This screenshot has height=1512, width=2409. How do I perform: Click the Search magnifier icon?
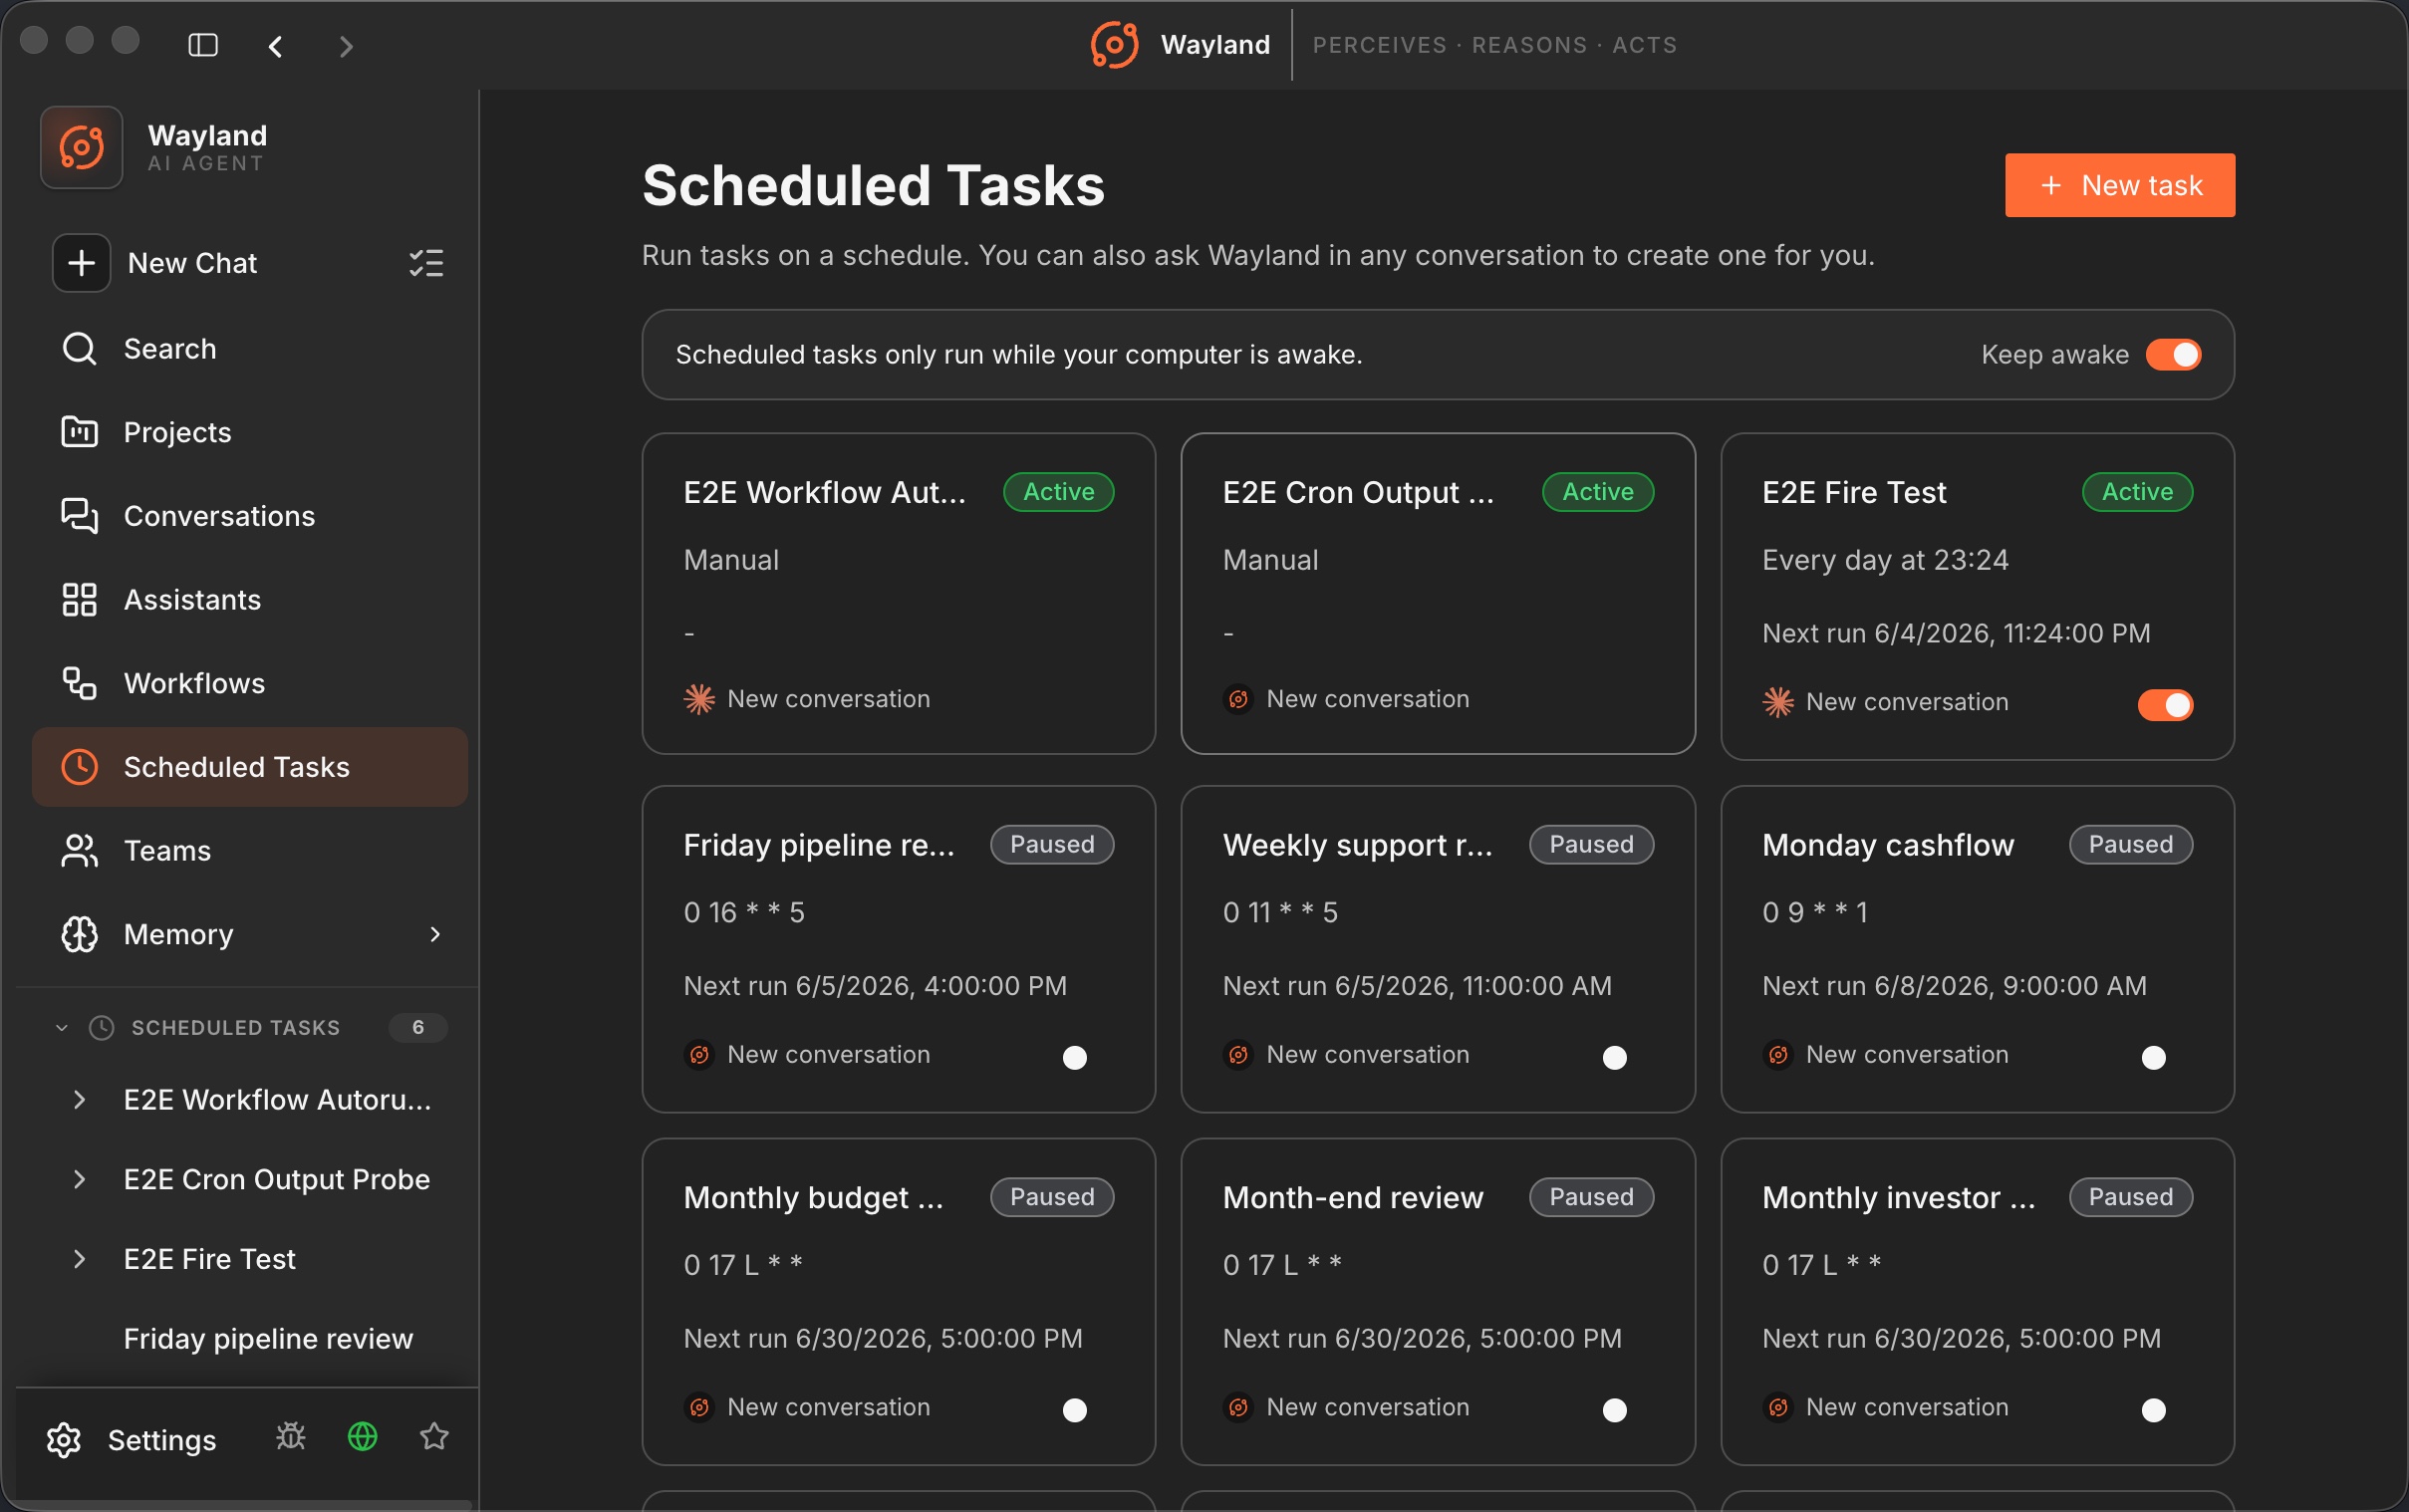79,349
